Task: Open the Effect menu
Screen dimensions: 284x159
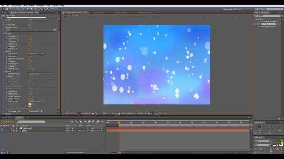Action: 32,6
